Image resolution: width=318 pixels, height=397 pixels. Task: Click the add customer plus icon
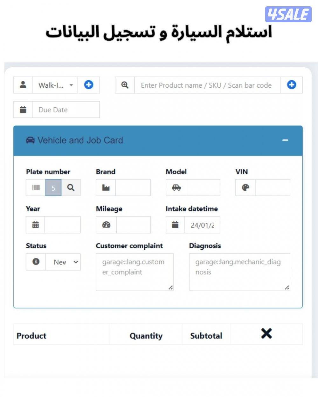tap(88, 85)
